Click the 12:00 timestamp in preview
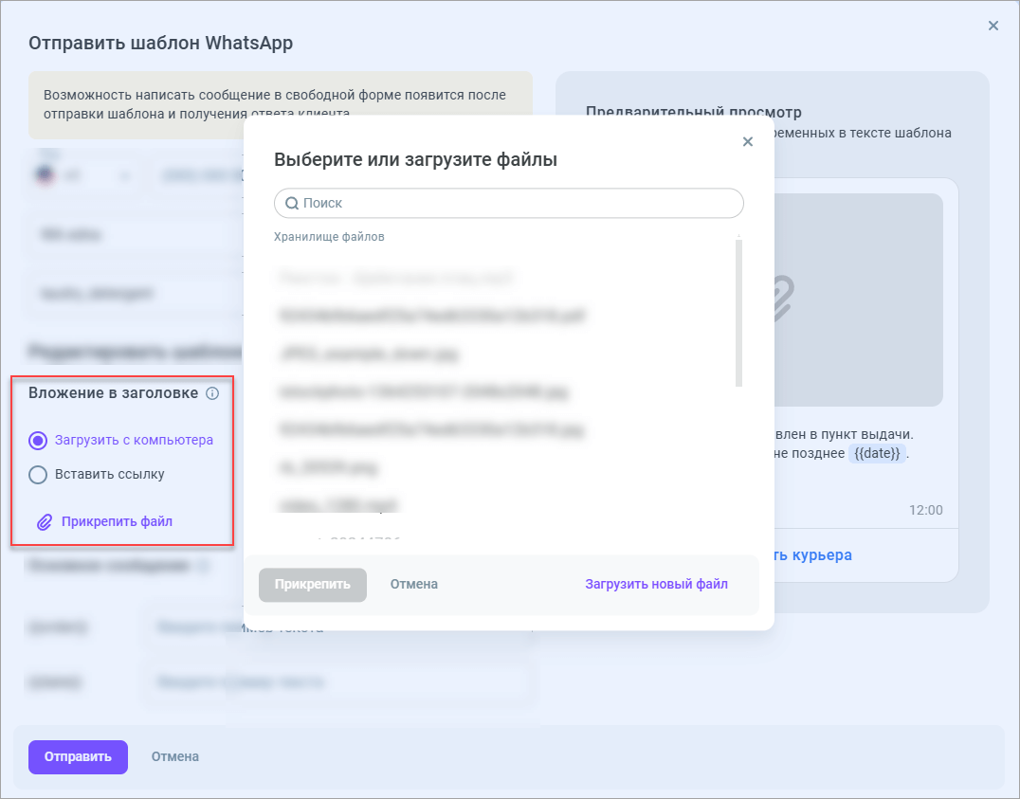1020x799 pixels. tap(925, 510)
